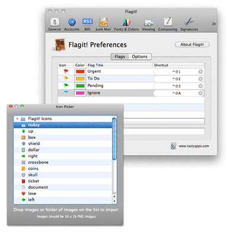Click the About Flagit! button
Screen dimensions: 229x232
[192, 44]
